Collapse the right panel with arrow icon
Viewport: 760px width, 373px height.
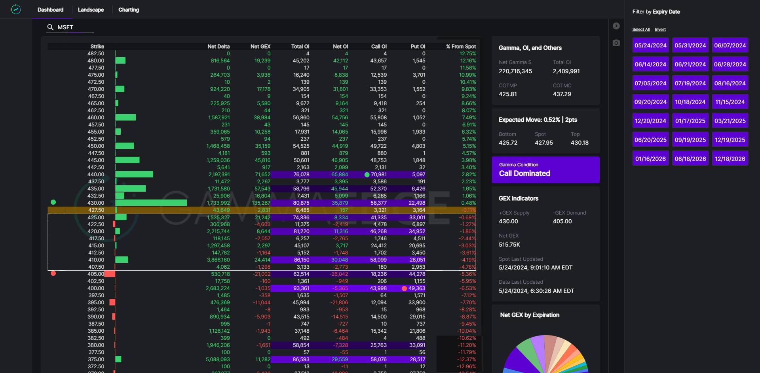(616, 26)
